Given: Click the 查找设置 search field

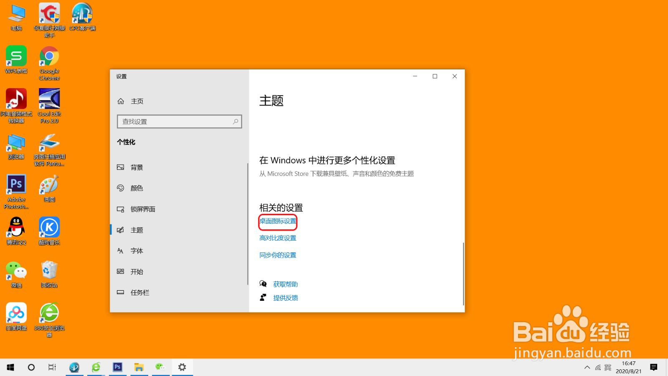Looking at the screenshot, I should pos(179,121).
